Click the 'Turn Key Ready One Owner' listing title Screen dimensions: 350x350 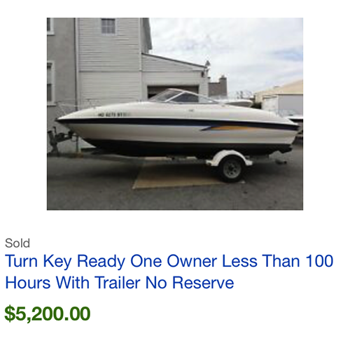(x=169, y=272)
